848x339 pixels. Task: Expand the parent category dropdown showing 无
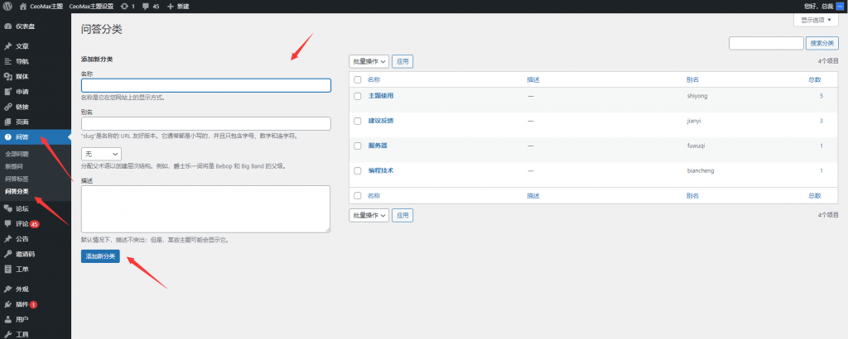click(101, 154)
